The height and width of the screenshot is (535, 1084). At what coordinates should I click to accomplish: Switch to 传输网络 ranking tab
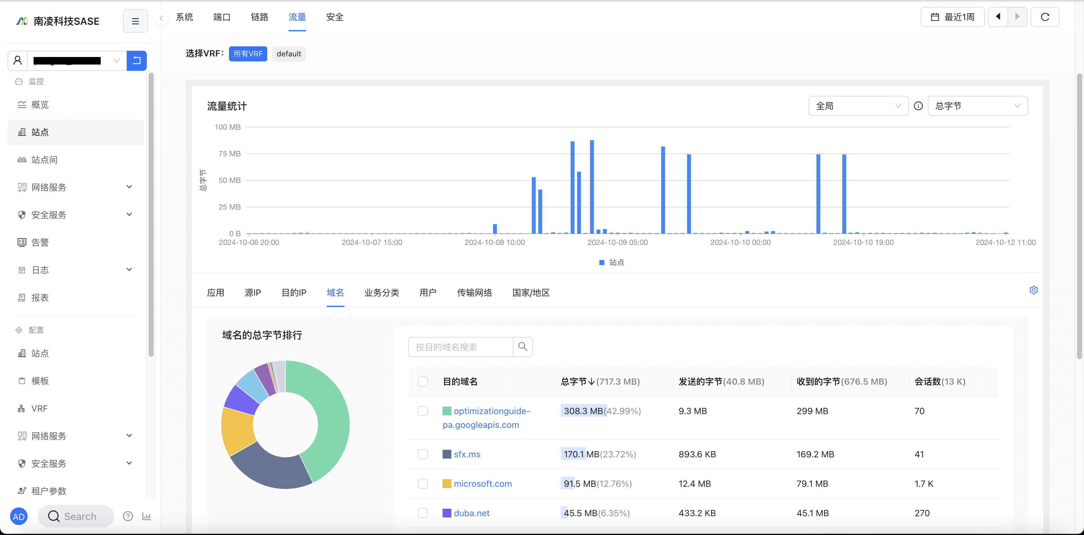pos(475,293)
